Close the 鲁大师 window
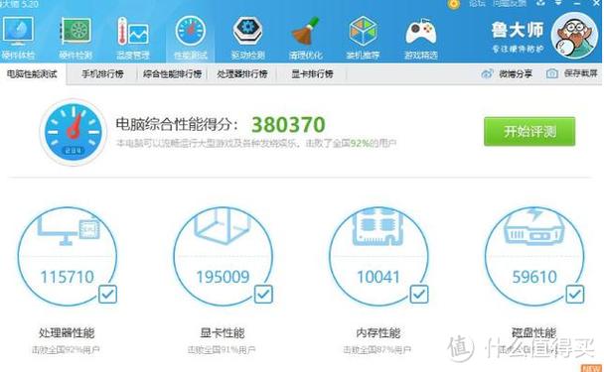Image resolution: width=604 pixels, height=372 pixels. click(597, 3)
